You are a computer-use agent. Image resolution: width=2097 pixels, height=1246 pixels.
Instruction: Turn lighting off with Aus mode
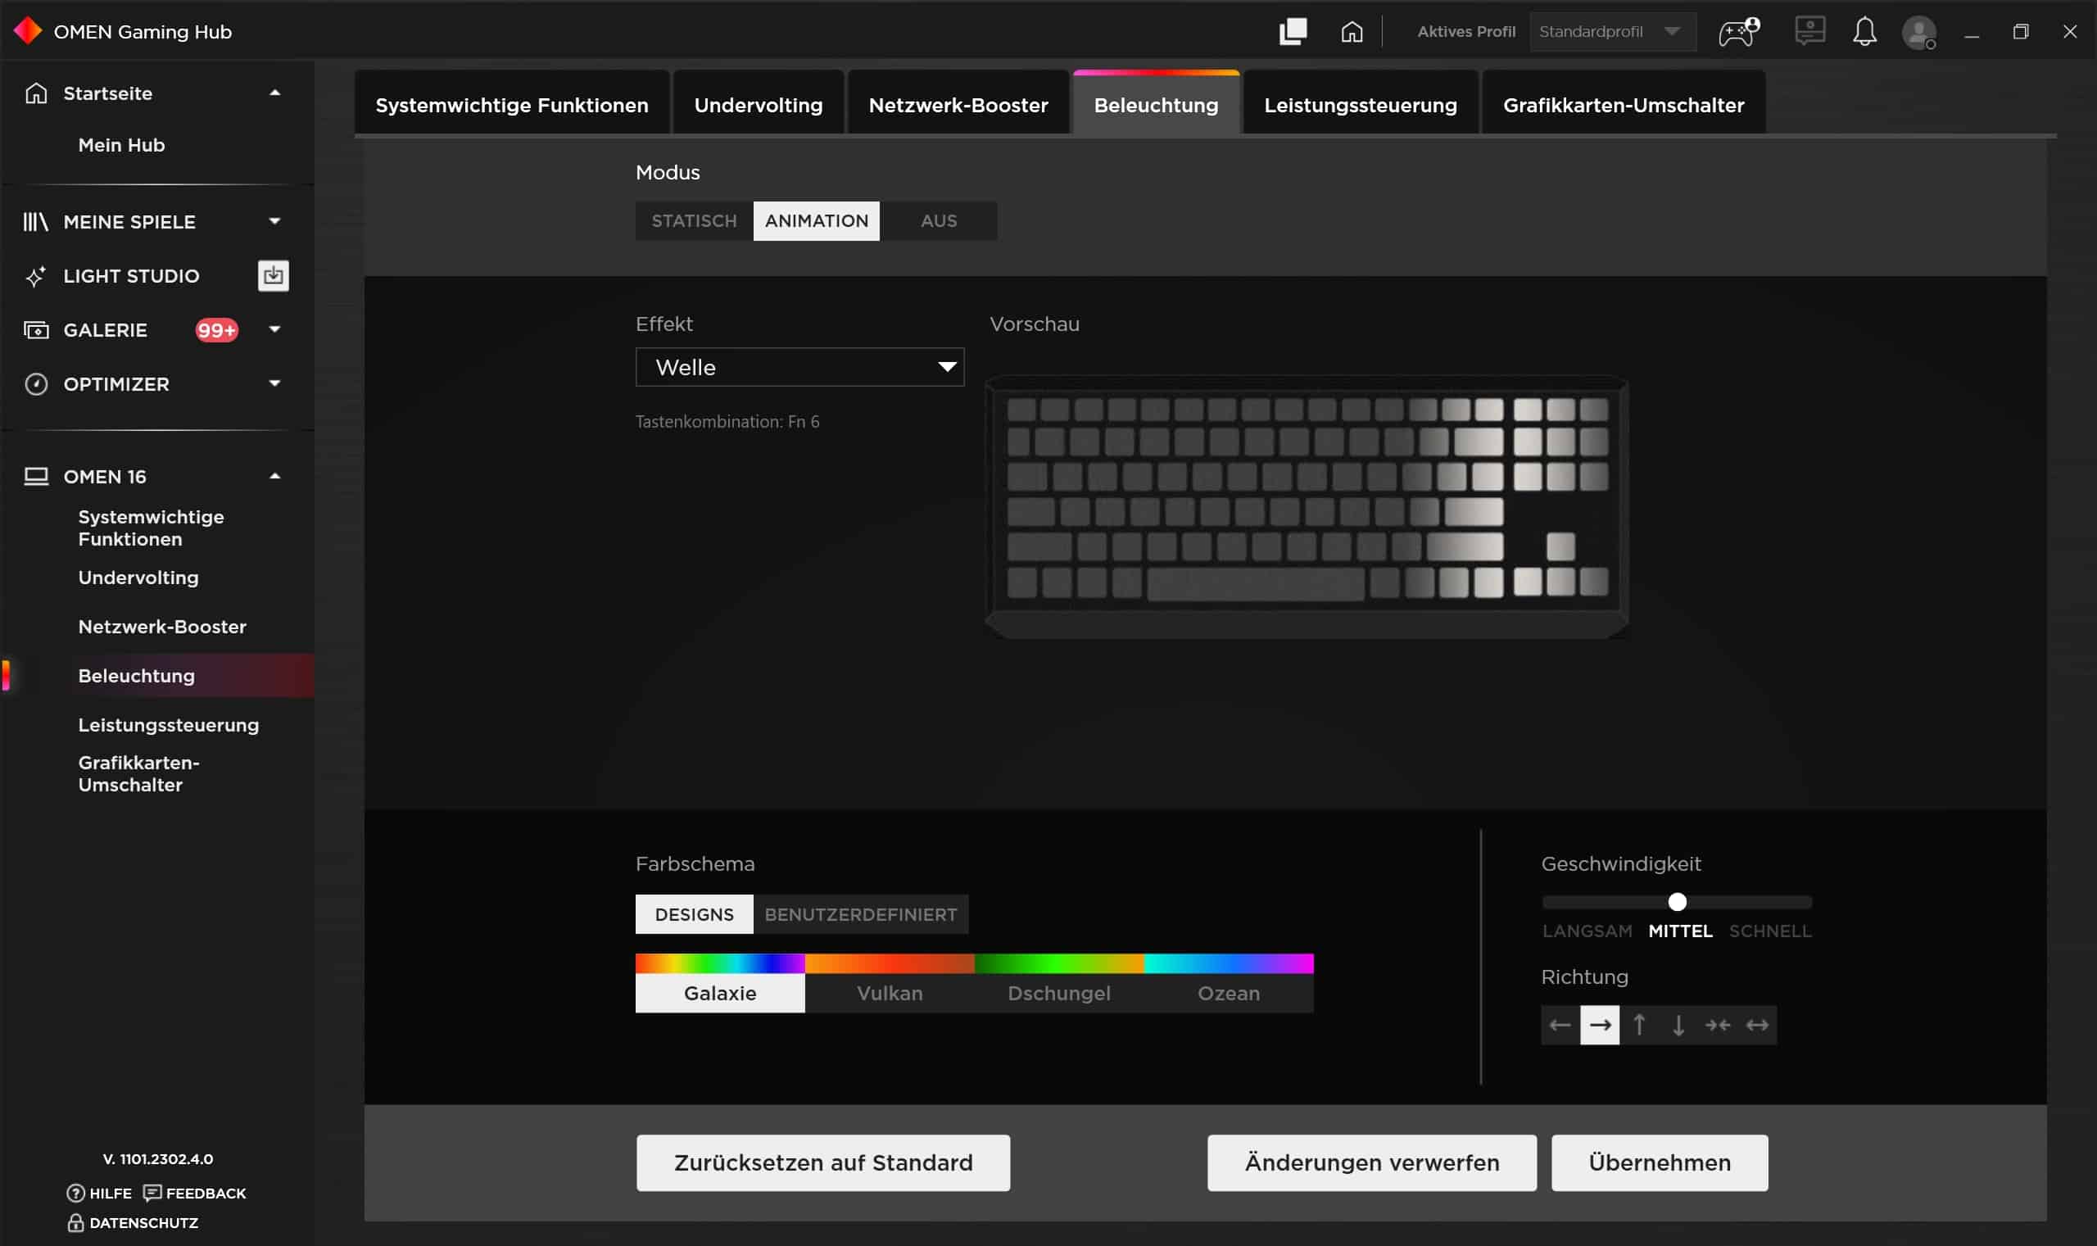pyautogui.click(x=939, y=221)
